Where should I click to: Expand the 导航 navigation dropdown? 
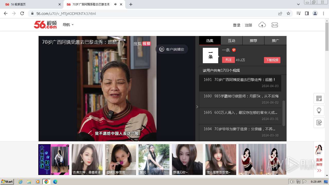68,25
